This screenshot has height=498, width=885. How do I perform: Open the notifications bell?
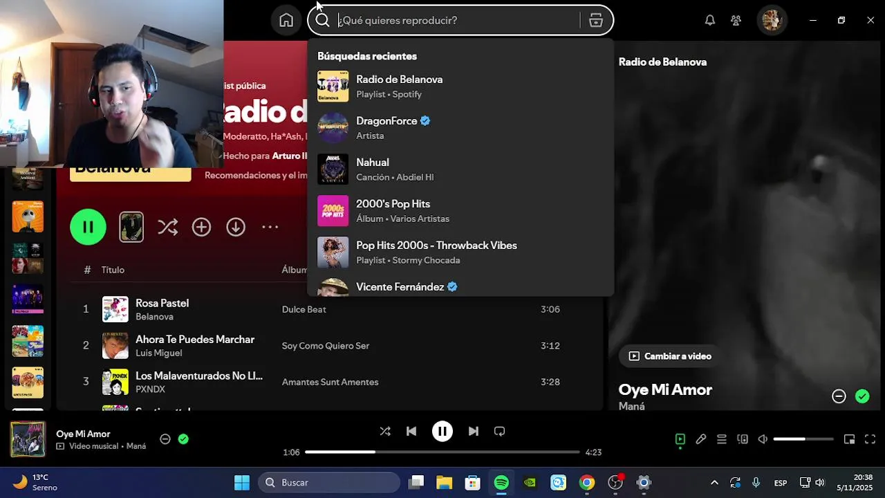(x=710, y=20)
